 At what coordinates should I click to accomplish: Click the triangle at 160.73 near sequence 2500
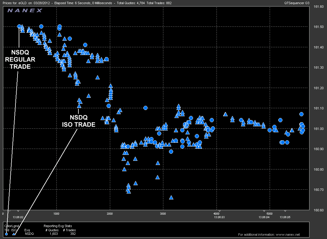pyautogui.click(x=135, y=183)
